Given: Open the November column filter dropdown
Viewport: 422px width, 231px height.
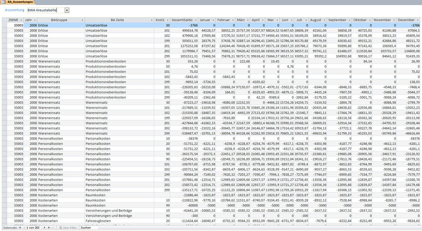Looking at the screenshot, I should click(x=394, y=20).
